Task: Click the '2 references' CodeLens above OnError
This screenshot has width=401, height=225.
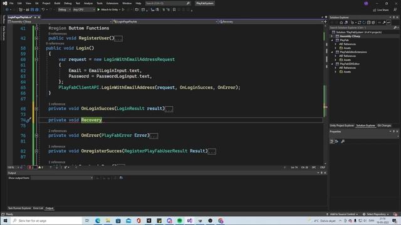Action: click(x=58, y=131)
